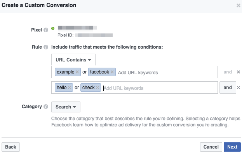Focus the second row Add URL keywords field
This screenshot has height=154, width=242.
coord(160,88)
